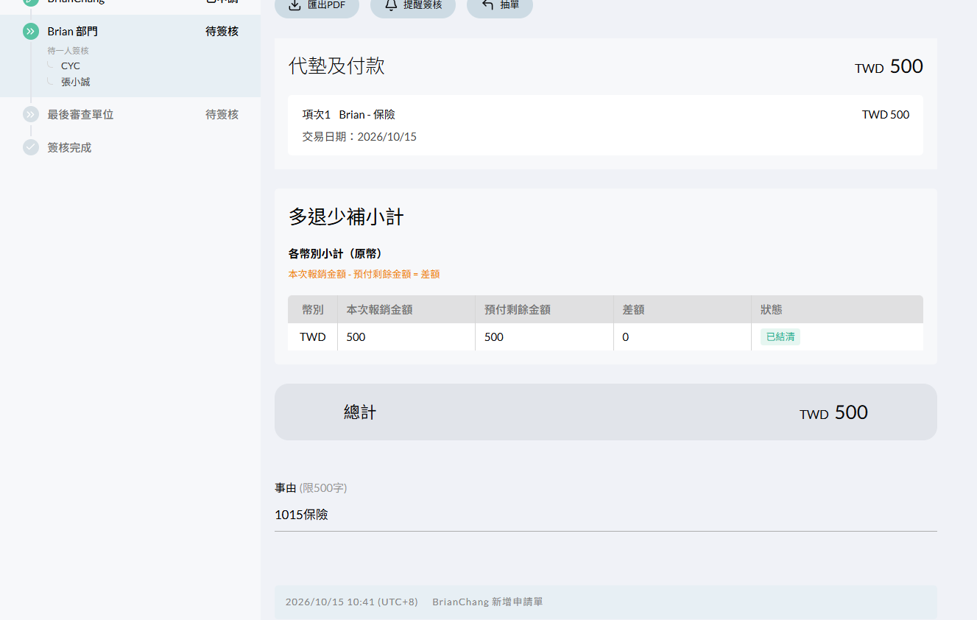The width and height of the screenshot is (977, 620).
Task: Click the 事由 field containing 1015保險
Action: [x=605, y=515]
